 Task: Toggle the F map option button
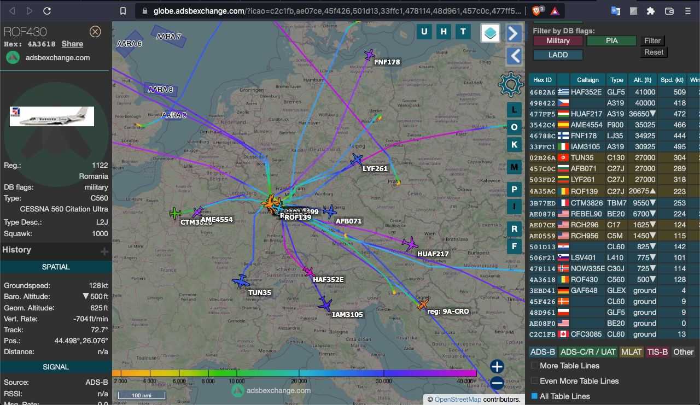point(514,246)
